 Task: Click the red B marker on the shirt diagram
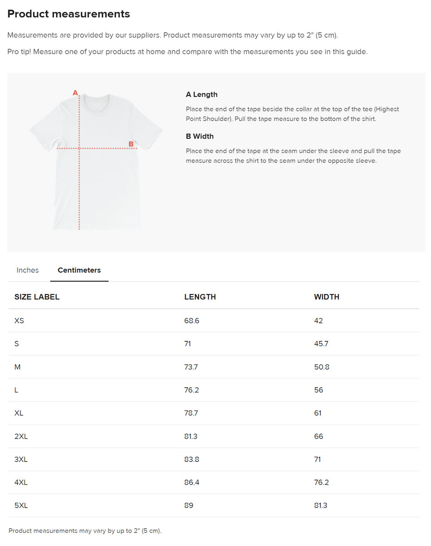point(131,144)
